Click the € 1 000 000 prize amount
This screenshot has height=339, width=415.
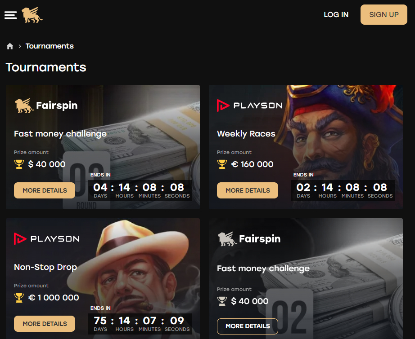(x=54, y=298)
